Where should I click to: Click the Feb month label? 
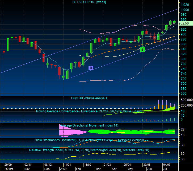(x=78, y=169)
